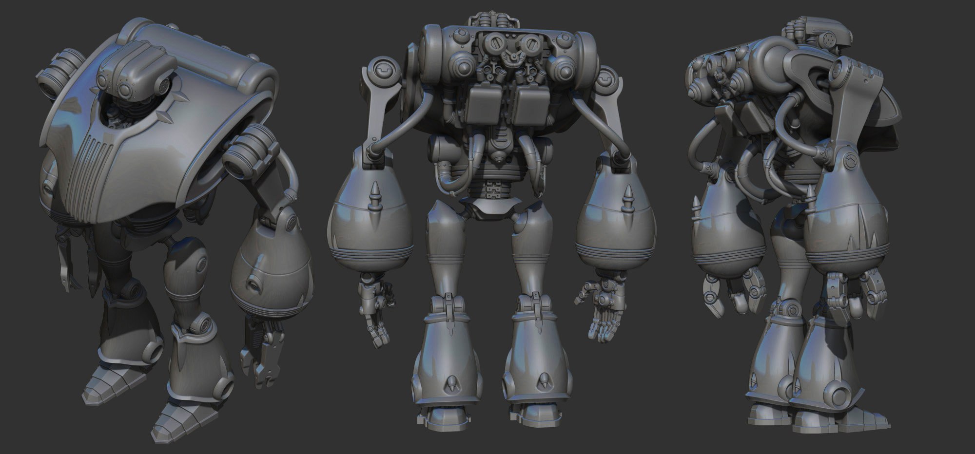Select the robot render shown in side-rear view

793,225
